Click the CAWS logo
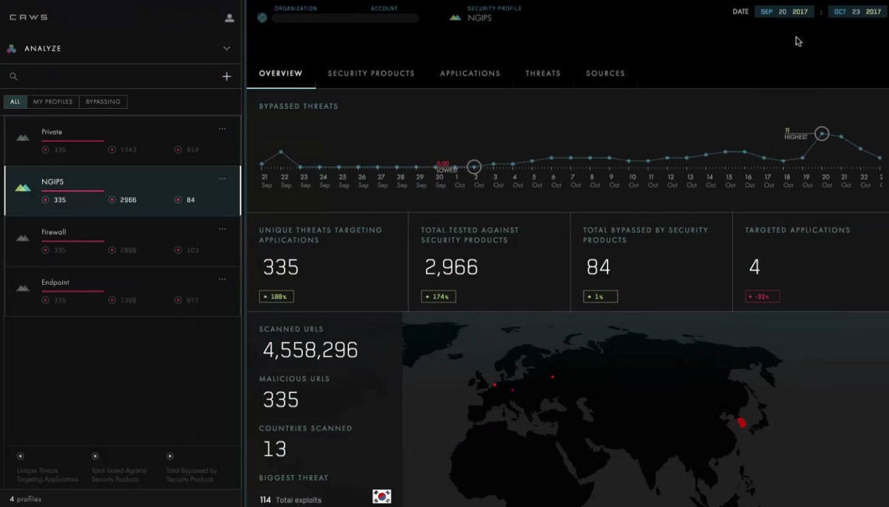Viewport: 889px width, 507px height. tap(28, 18)
